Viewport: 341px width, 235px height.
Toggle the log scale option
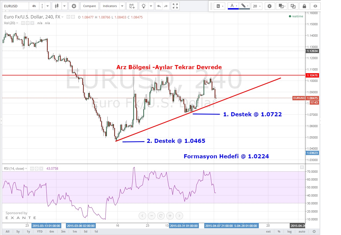(x=289, y=231)
